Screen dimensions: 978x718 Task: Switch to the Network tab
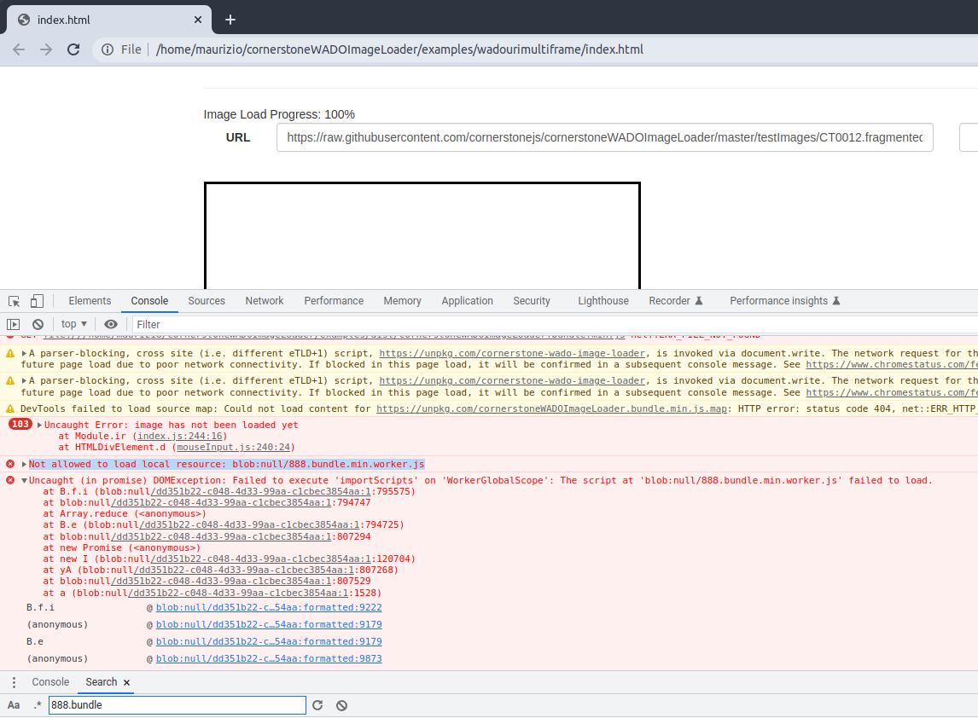264,301
